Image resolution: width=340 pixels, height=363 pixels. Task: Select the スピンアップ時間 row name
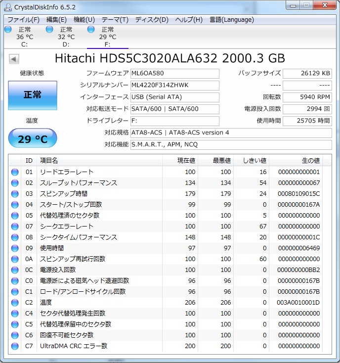point(64,194)
